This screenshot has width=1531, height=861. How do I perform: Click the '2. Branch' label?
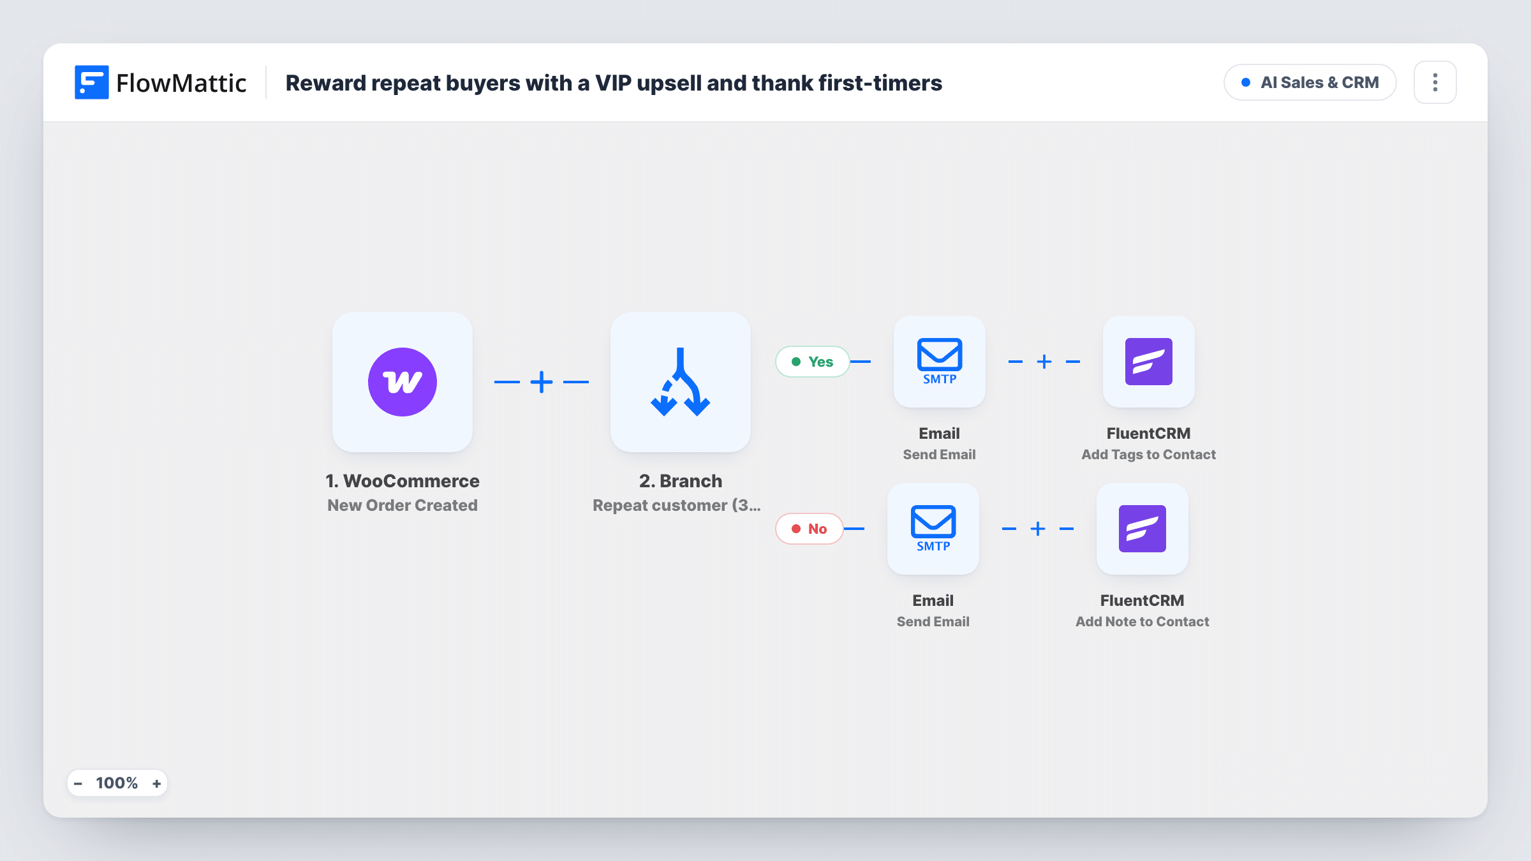pyautogui.click(x=681, y=481)
